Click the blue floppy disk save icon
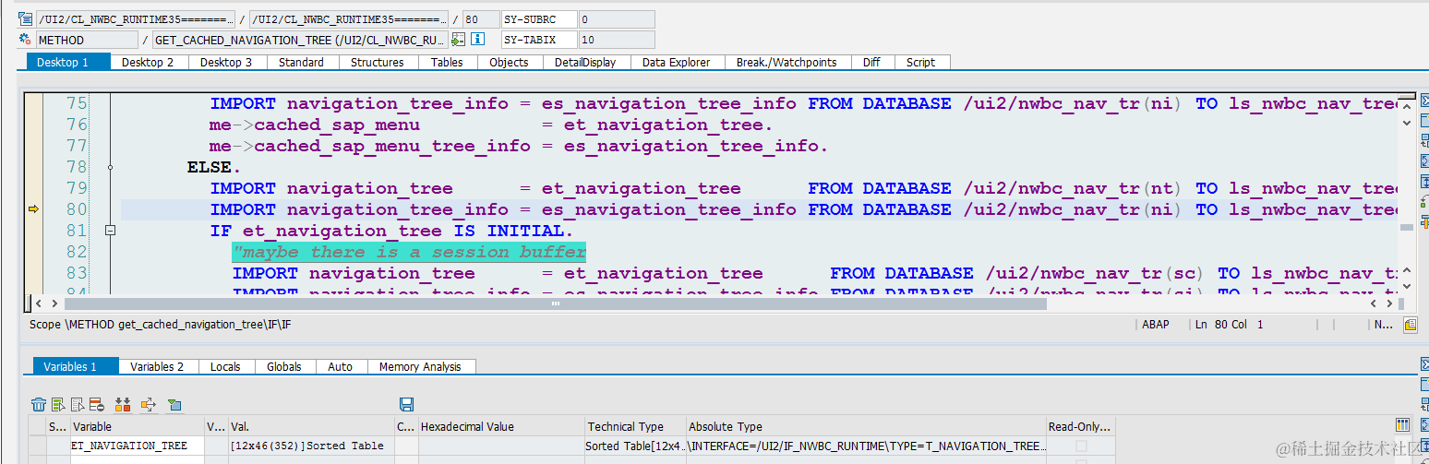Viewport: 1429px width, 464px height. click(406, 404)
